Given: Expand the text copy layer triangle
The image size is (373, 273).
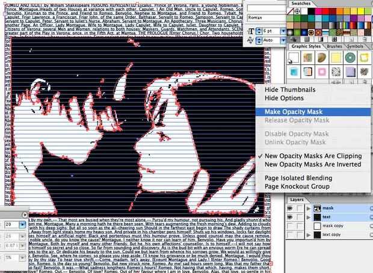Looking at the screenshot, I should [x=309, y=235].
